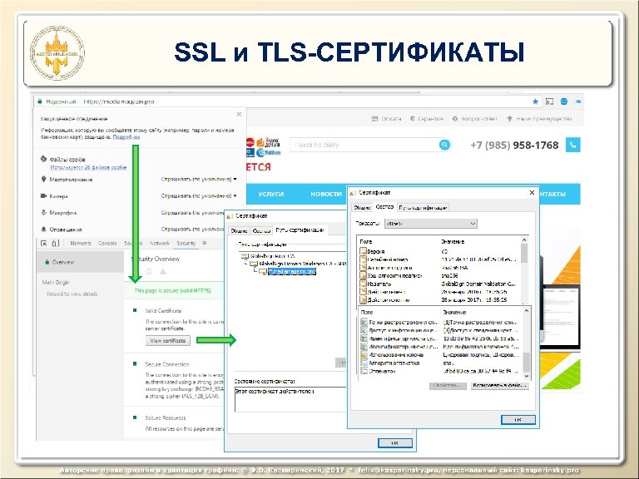Select the DevTools Security tab

186,243
